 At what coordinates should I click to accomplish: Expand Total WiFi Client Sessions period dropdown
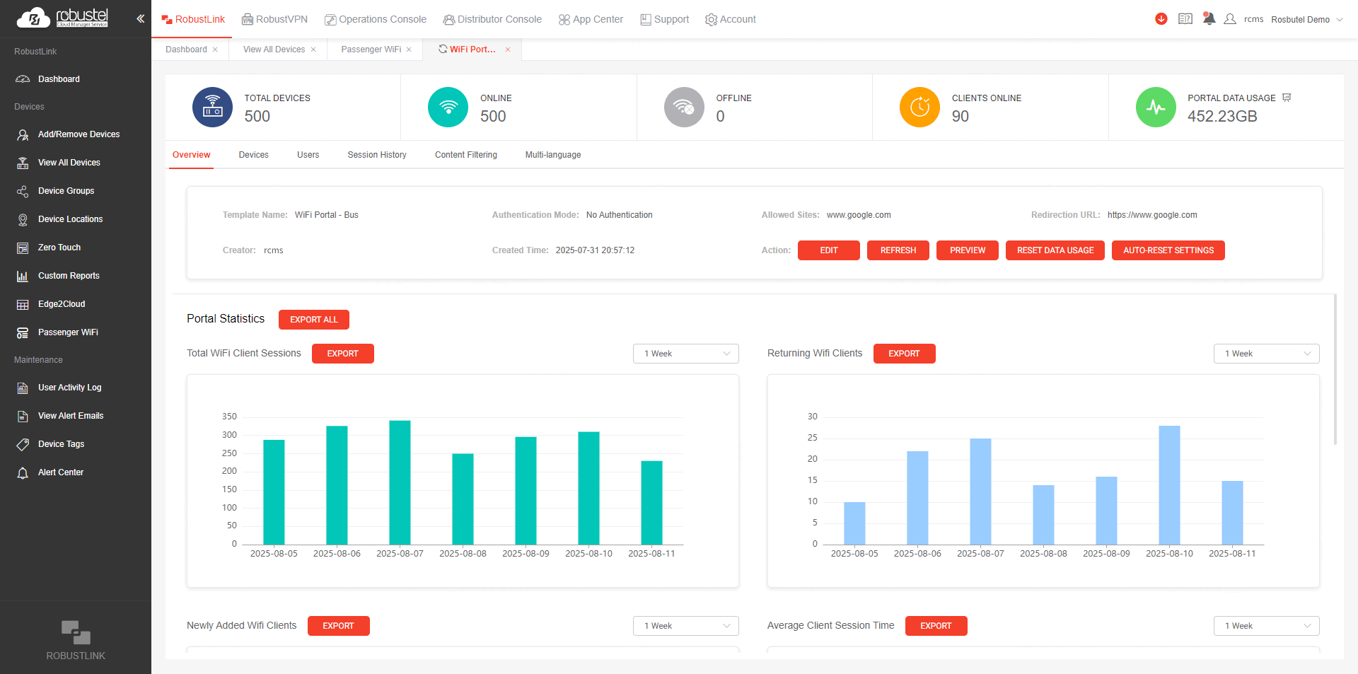[685, 354]
